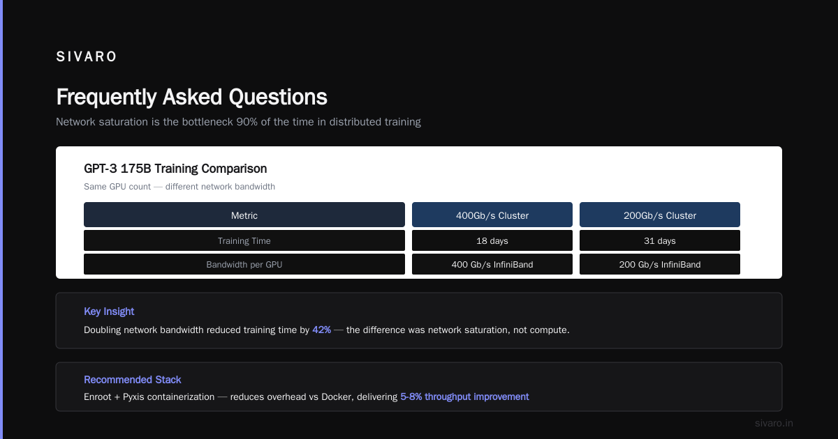Select the Bandwidth per GPU row label
This screenshot has width=838, height=439.
244,265
